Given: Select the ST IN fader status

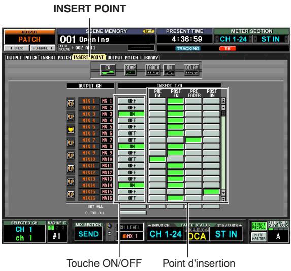Looking at the screenshot, I should tap(226, 234).
